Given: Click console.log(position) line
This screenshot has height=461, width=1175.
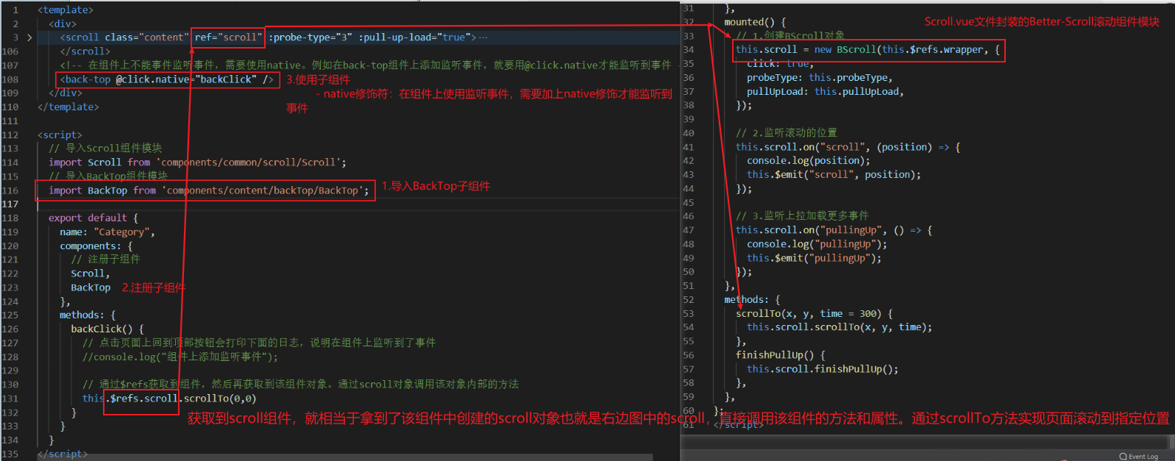Looking at the screenshot, I should click(808, 161).
